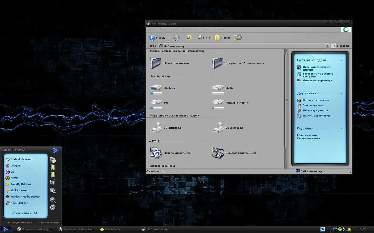Click the Сетевое окружение link
The width and height of the screenshot is (374, 233).
pos(316,100)
